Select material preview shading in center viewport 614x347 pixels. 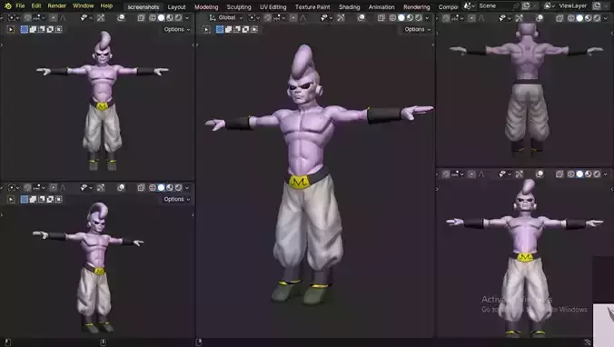410,17
